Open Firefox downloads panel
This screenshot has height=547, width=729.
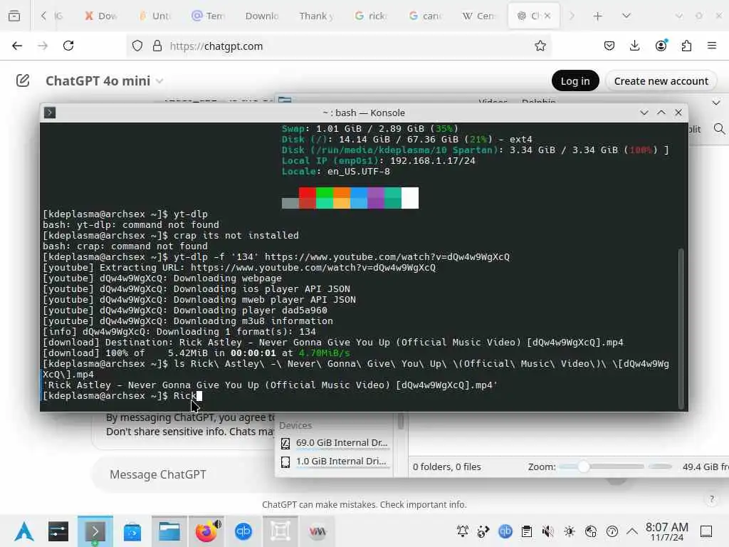(634, 46)
